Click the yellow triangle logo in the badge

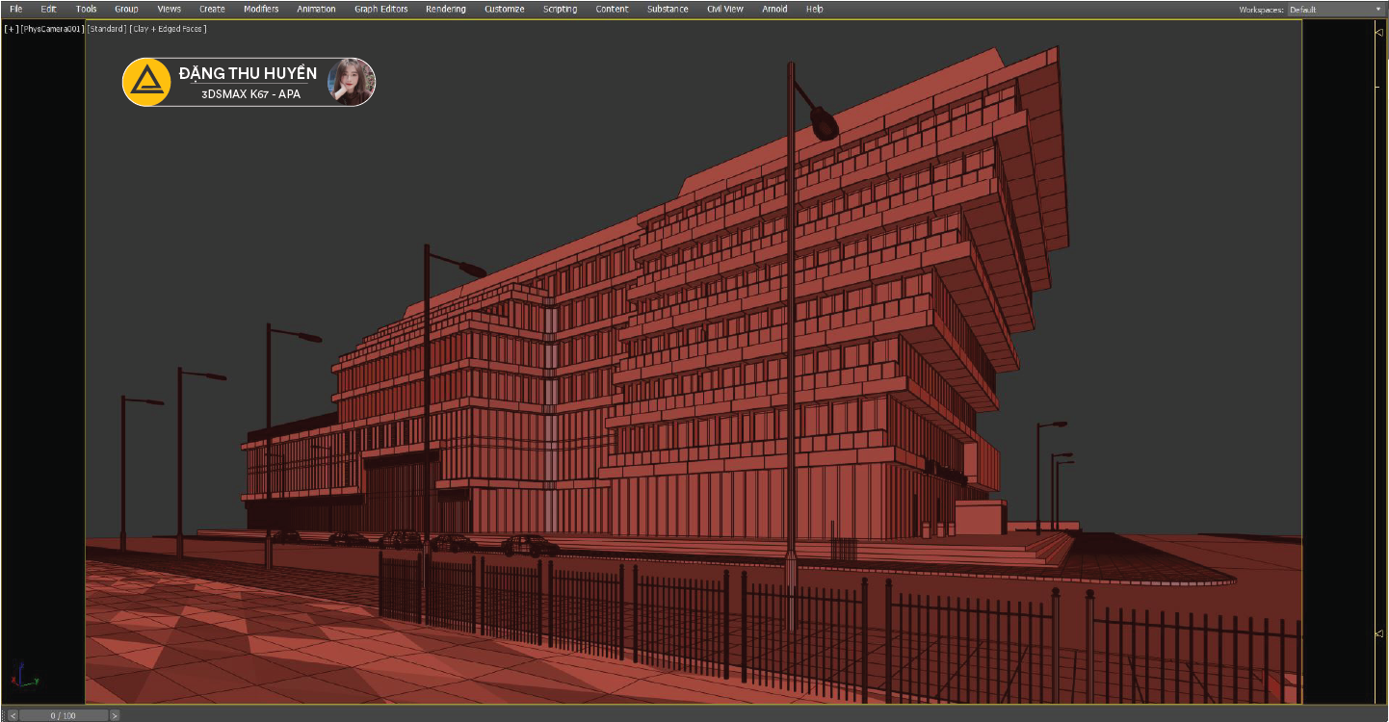(x=147, y=82)
